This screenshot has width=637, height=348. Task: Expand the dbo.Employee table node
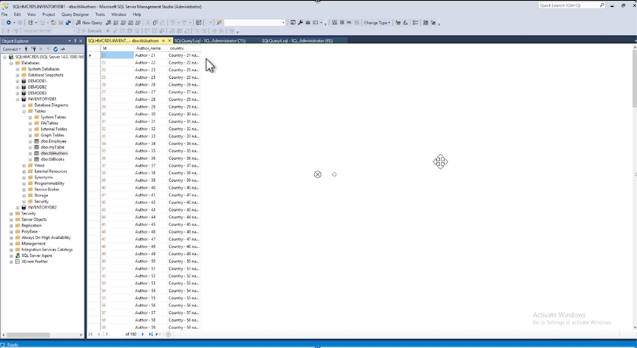click(x=30, y=141)
